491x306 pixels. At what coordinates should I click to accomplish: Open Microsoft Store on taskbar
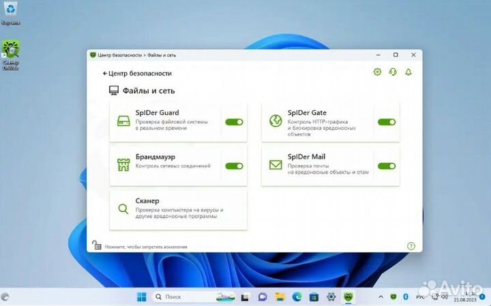314,297
